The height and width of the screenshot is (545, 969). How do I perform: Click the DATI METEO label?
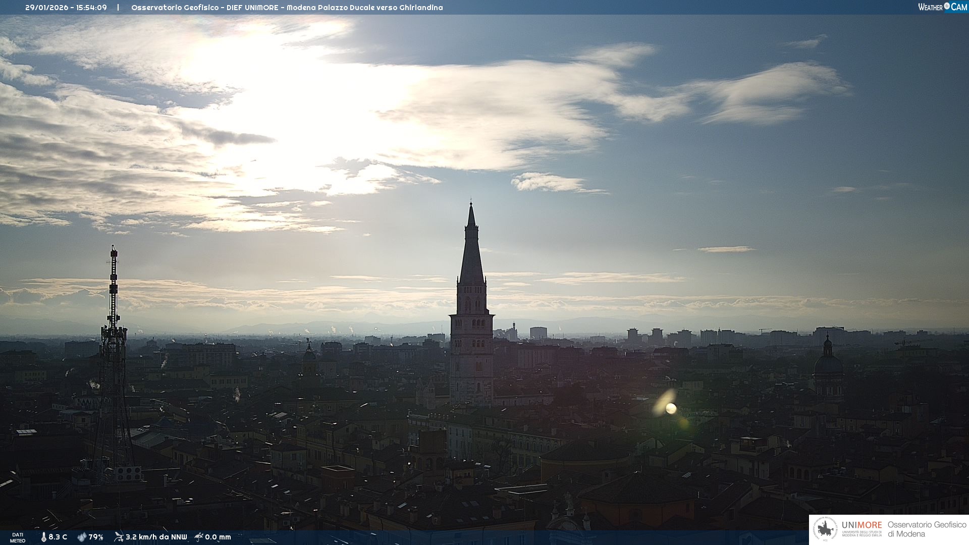click(x=18, y=537)
